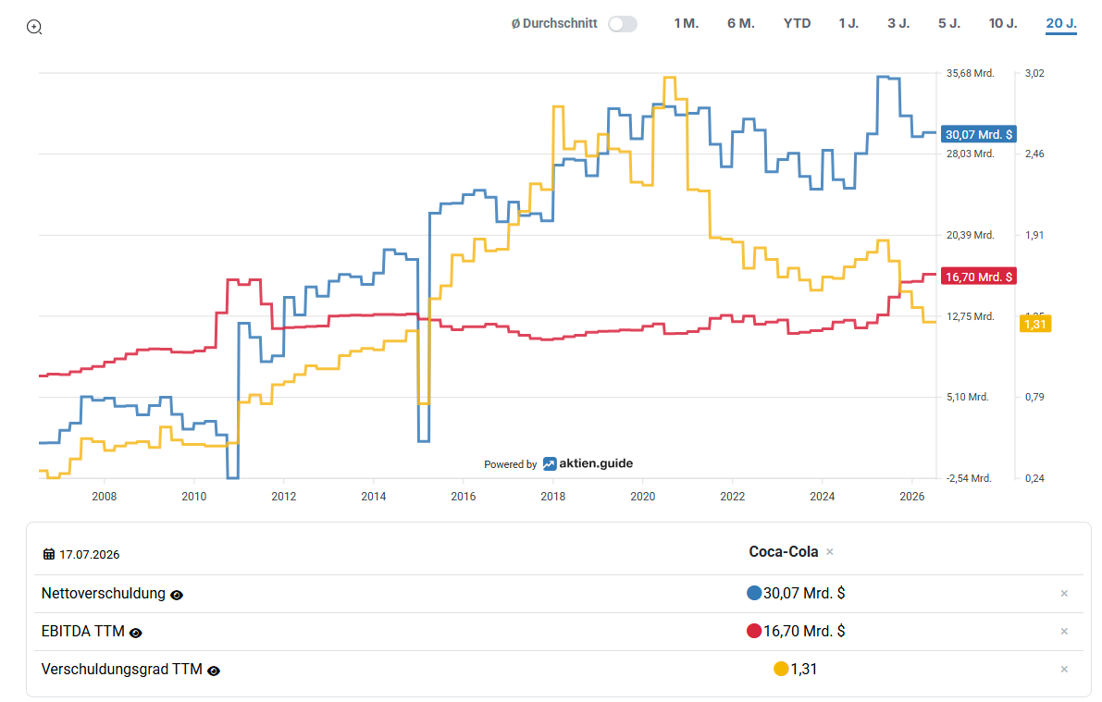
Task: Remove the Verschuldungsgrad TTM row with its x
Action: [x=1064, y=670]
